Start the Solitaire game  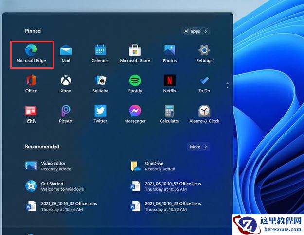click(x=100, y=84)
